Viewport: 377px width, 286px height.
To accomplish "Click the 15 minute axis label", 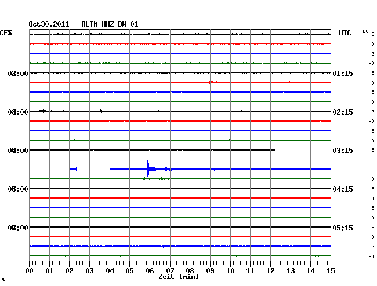I will (331, 271).
